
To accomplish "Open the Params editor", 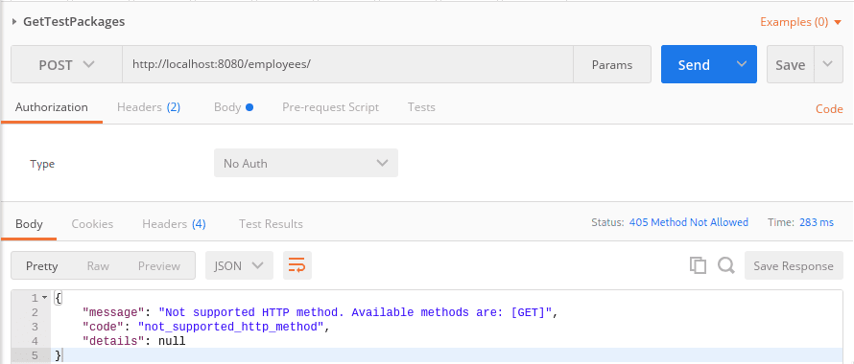I will tap(612, 65).
